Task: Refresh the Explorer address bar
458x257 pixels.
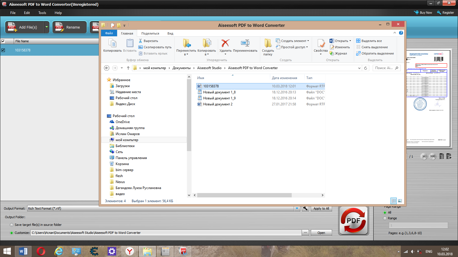Action: pos(366,68)
